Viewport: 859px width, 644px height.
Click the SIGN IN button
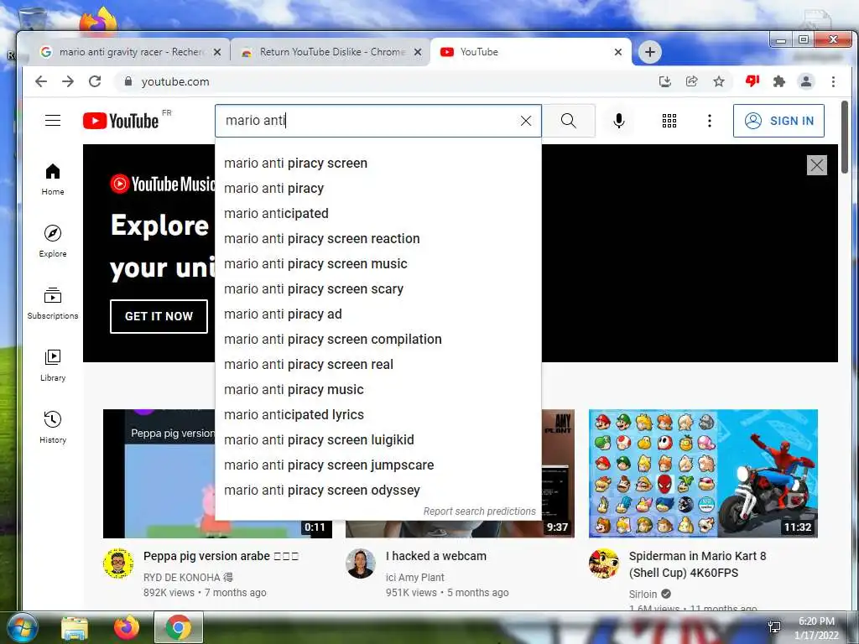pos(778,121)
